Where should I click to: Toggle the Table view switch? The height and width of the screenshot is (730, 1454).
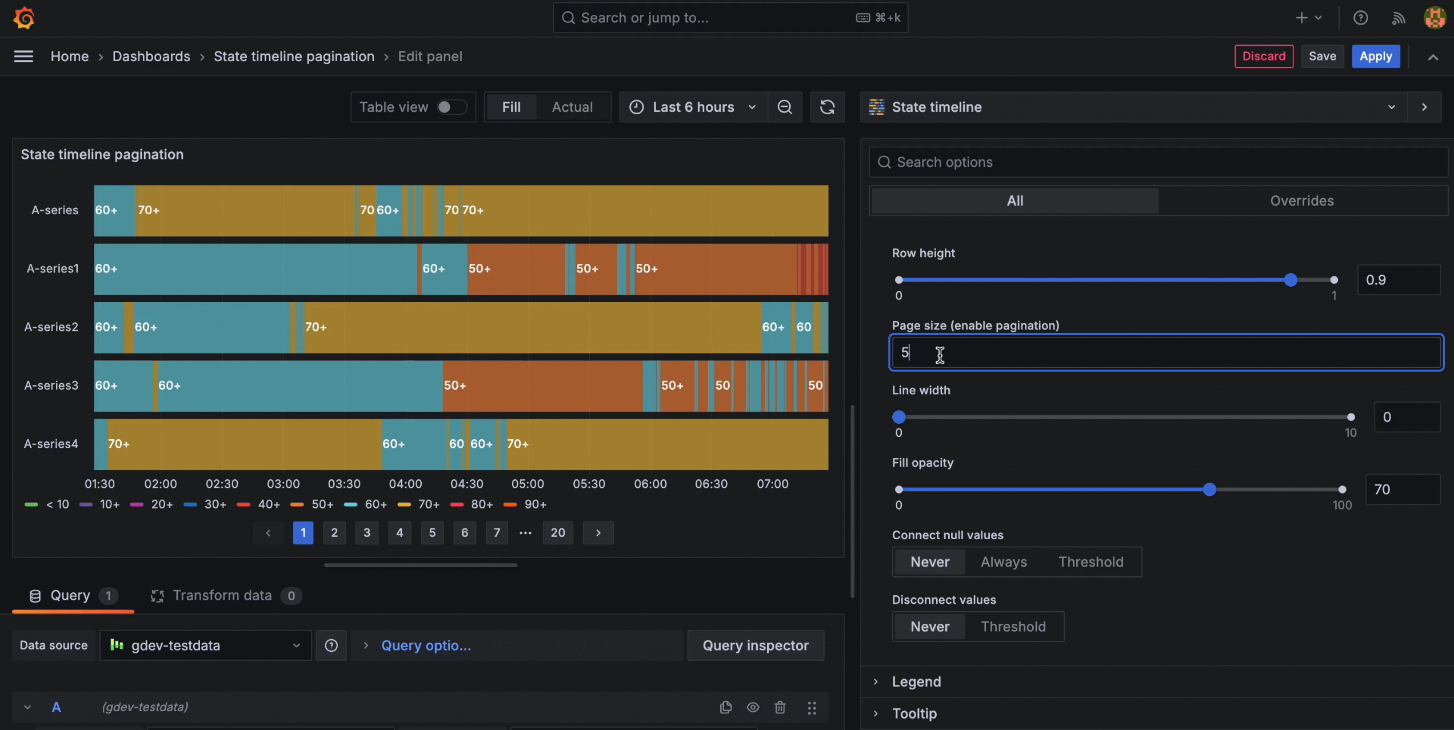pyautogui.click(x=452, y=107)
